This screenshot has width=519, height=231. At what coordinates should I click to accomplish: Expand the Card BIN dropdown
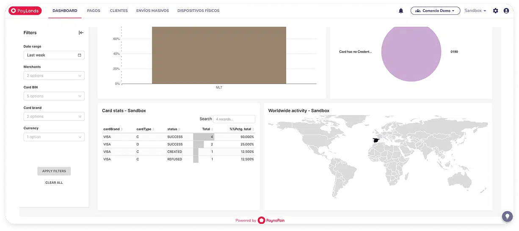click(54, 96)
